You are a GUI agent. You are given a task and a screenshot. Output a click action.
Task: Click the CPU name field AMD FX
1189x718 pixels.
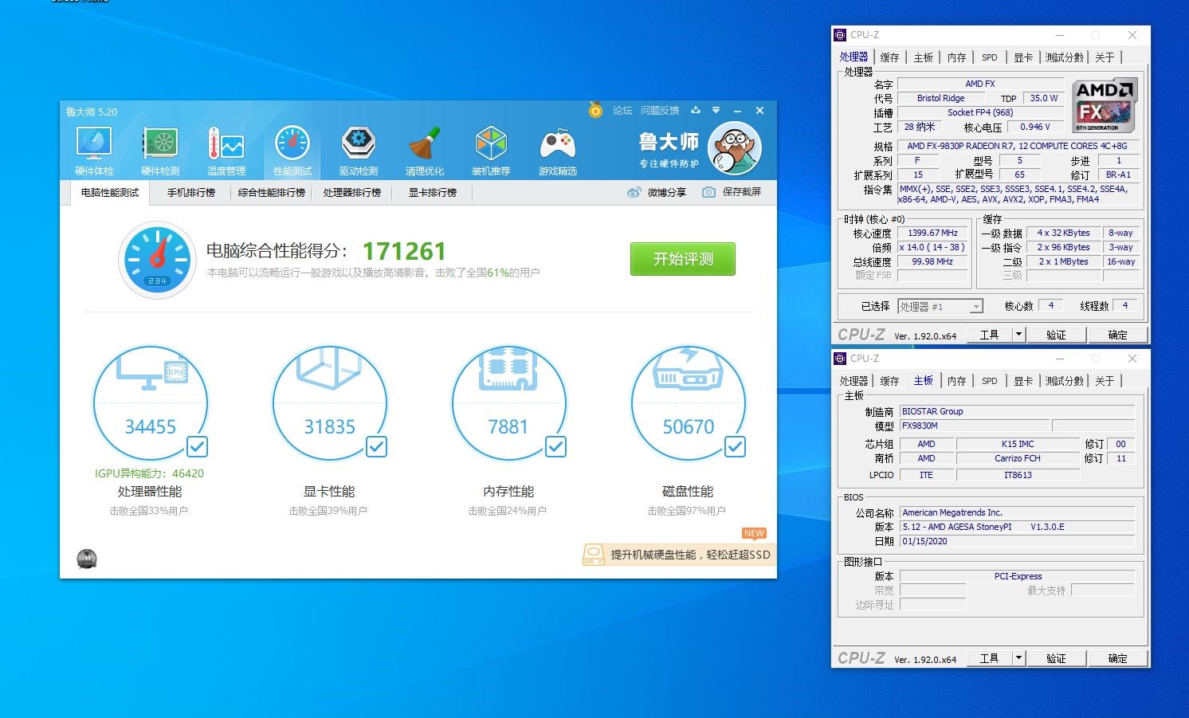coord(980,84)
